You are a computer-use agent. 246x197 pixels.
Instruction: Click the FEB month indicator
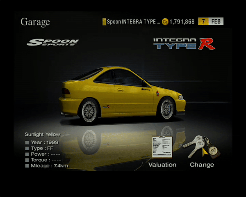pyautogui.click(x=216, y=21)
